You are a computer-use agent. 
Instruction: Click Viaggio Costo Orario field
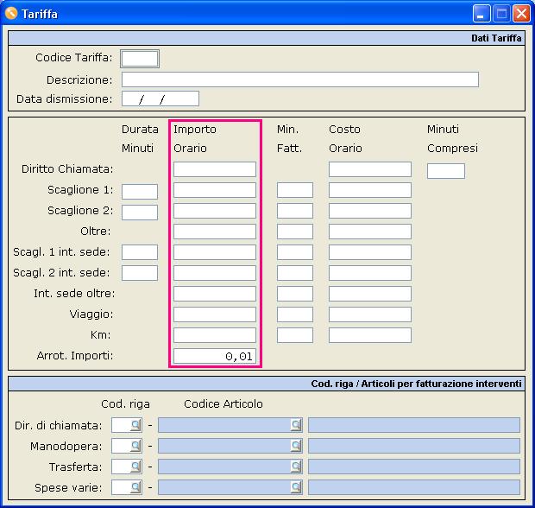point(370,314)
